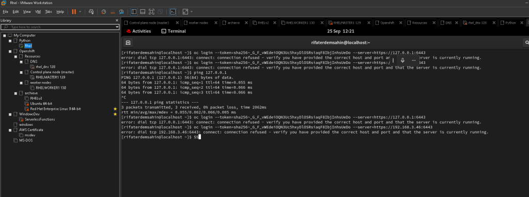The height and width of the screenshot is (197, 529).
Task: Toggle the Show Library sidebar icon
Action: tap(134, 11)
